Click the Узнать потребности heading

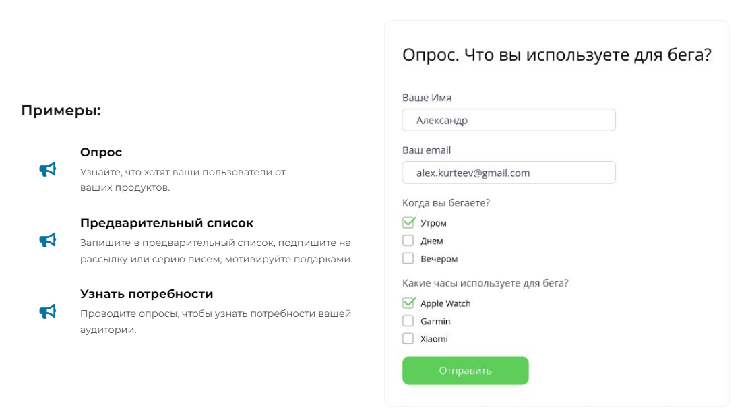tap(146, 293)
